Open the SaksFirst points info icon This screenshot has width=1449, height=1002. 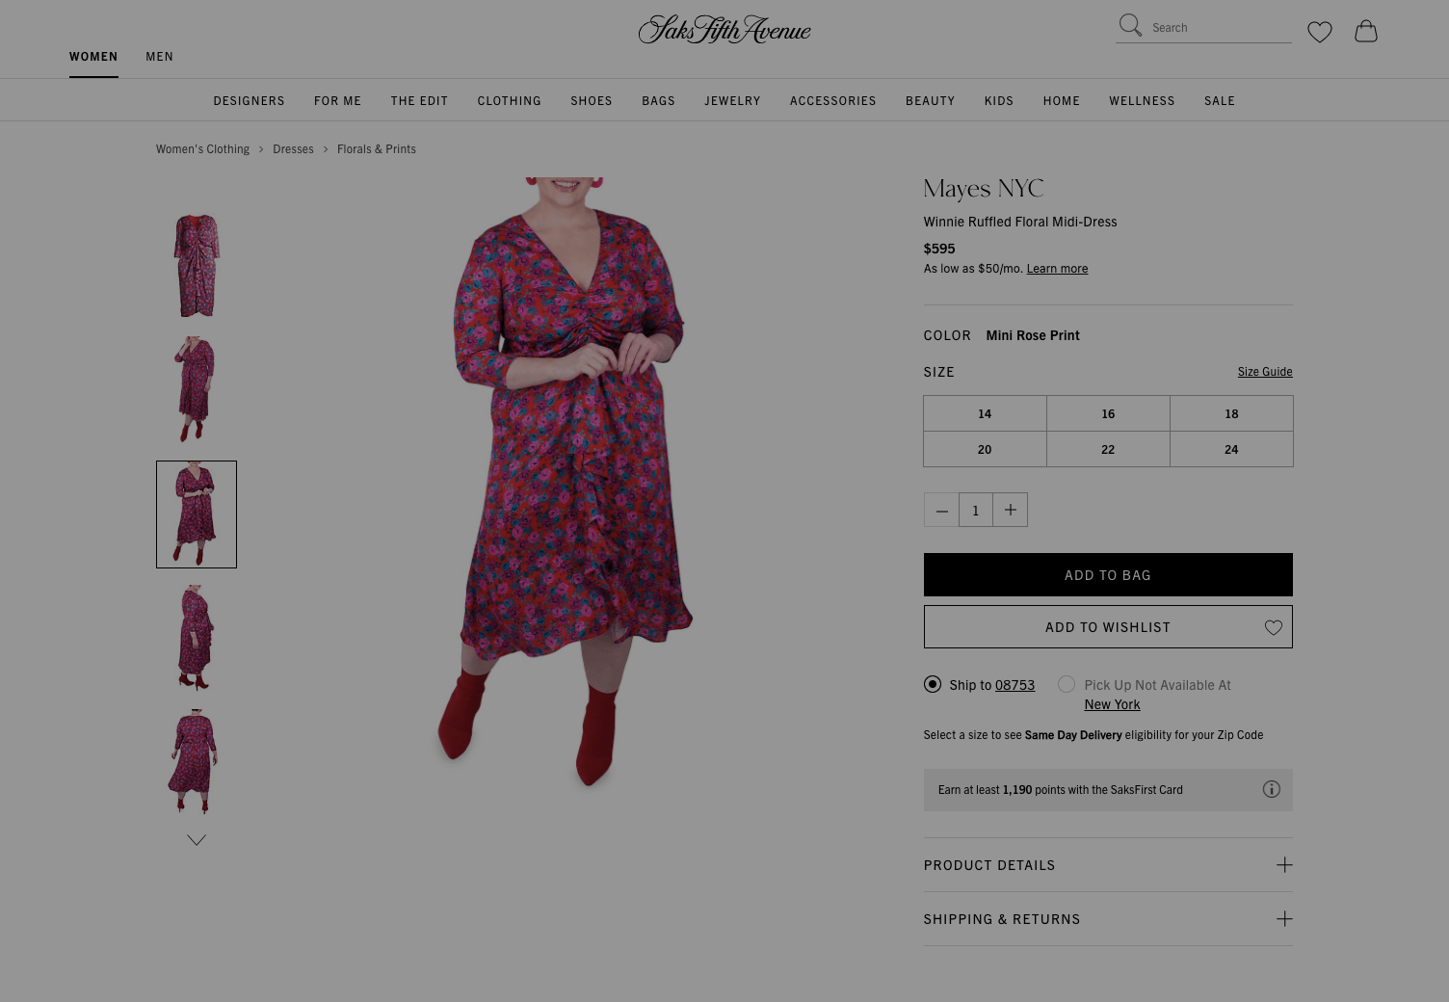[1271, 789]
